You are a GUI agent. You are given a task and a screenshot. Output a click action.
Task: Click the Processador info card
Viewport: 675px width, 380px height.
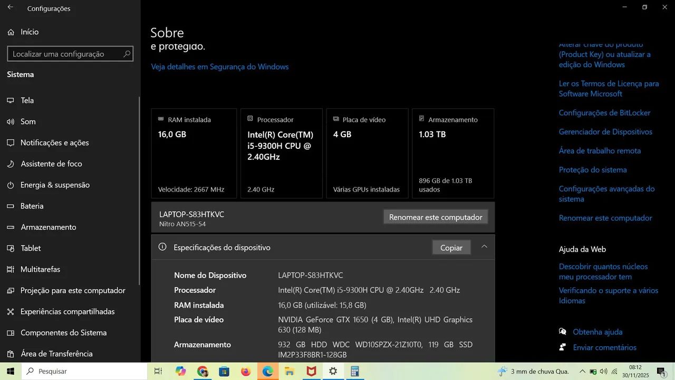coord(282,154)
